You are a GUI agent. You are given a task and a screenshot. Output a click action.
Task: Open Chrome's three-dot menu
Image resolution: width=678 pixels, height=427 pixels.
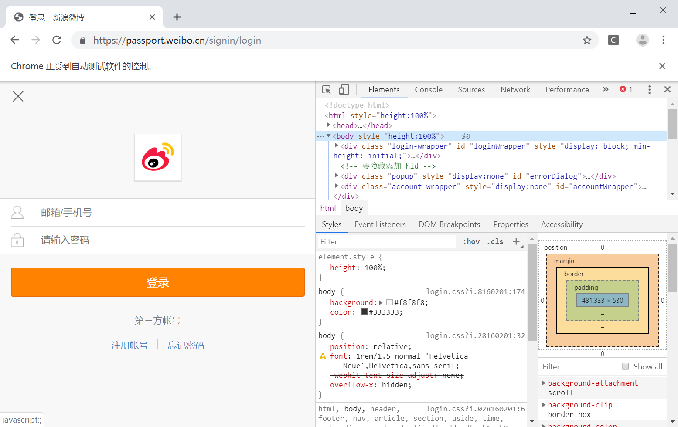[664, 40]
